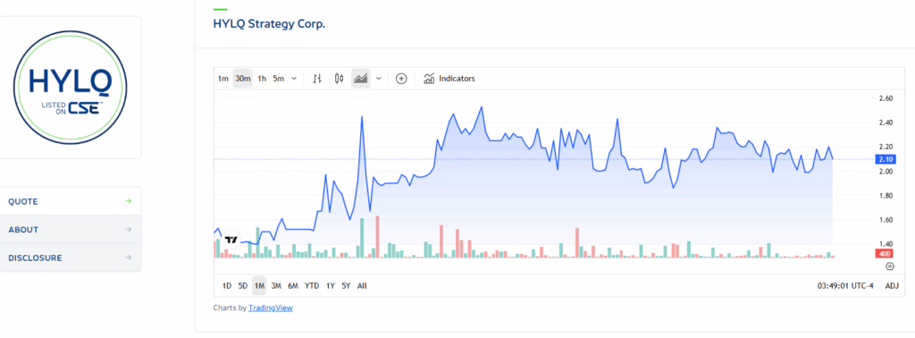Select the All date range
The image size is (915, 338).
[x=362, y=286]
